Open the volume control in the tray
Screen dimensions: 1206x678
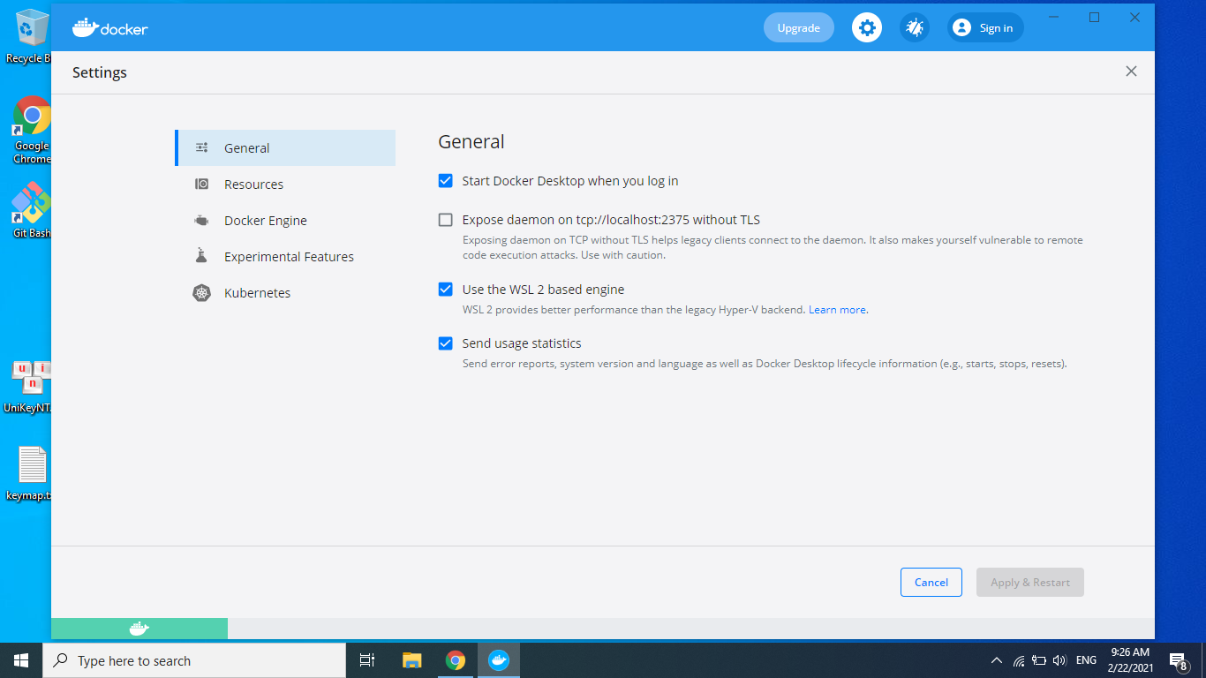pyautogui.click(x=1059, y=660)
